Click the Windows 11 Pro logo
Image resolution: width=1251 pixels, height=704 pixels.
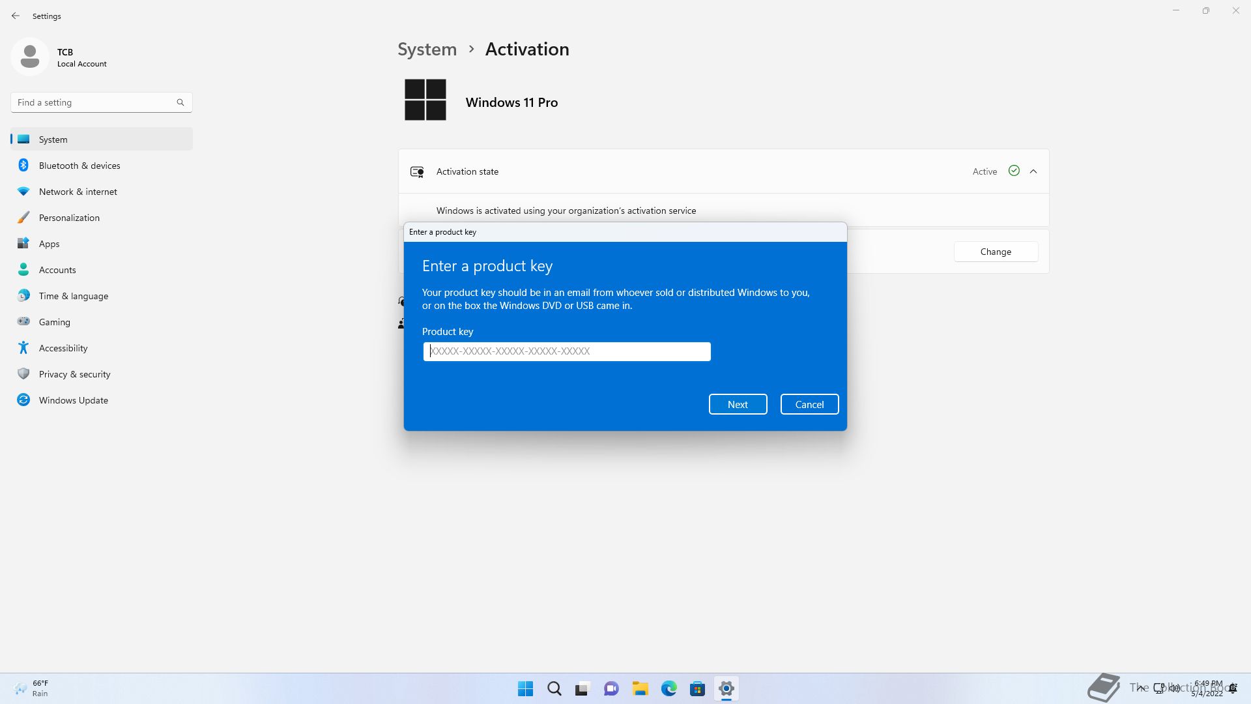click(425, 100)
